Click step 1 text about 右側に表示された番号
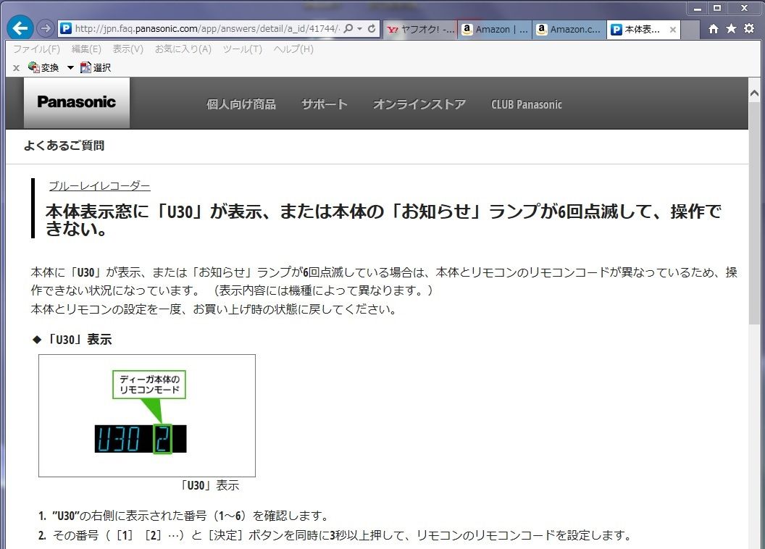Viewport: 765px width, 549px height. pyautogui.click(x=184, y=516)
